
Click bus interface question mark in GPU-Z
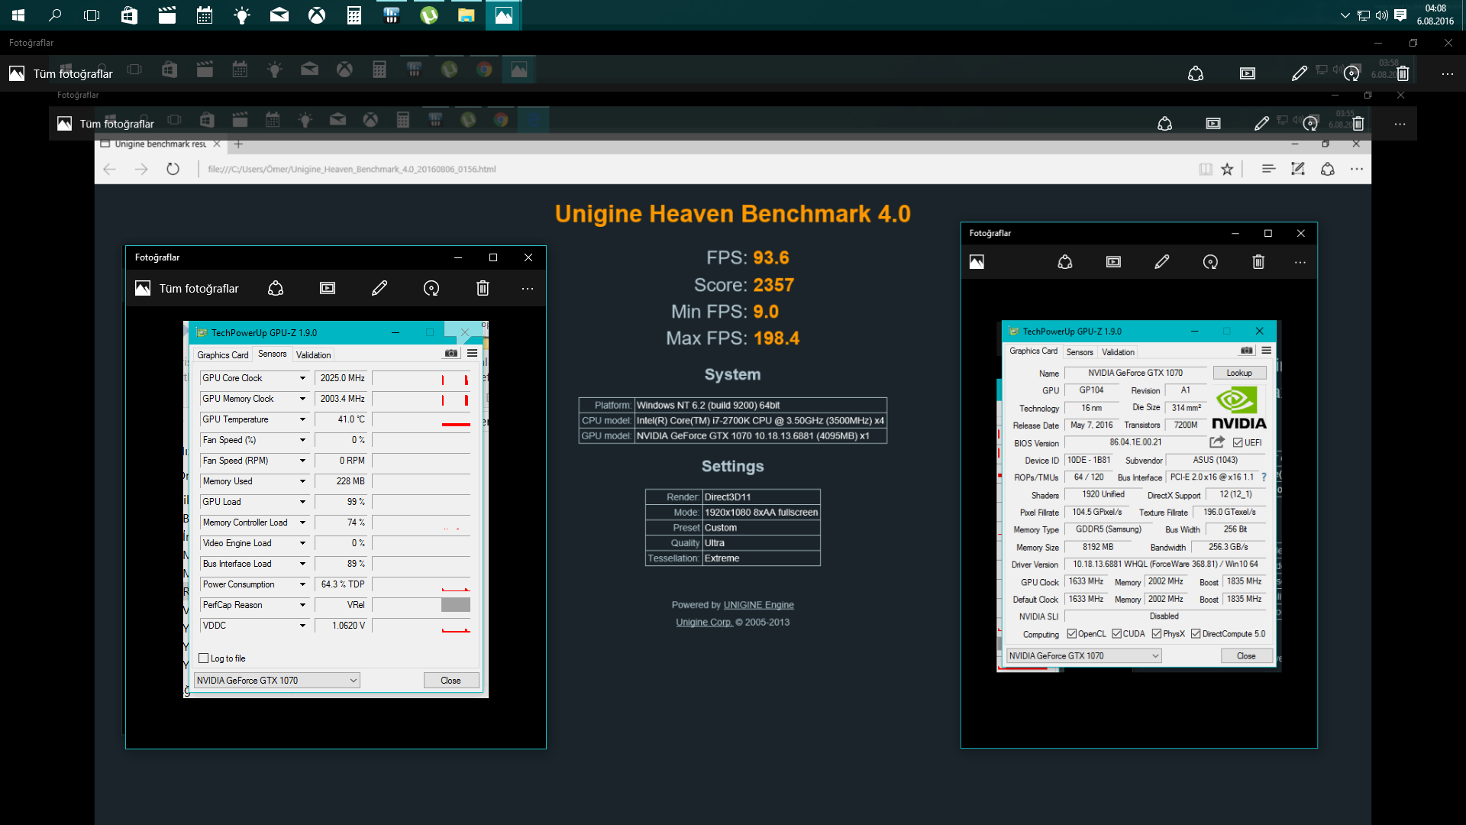[x=1264, y=477]
